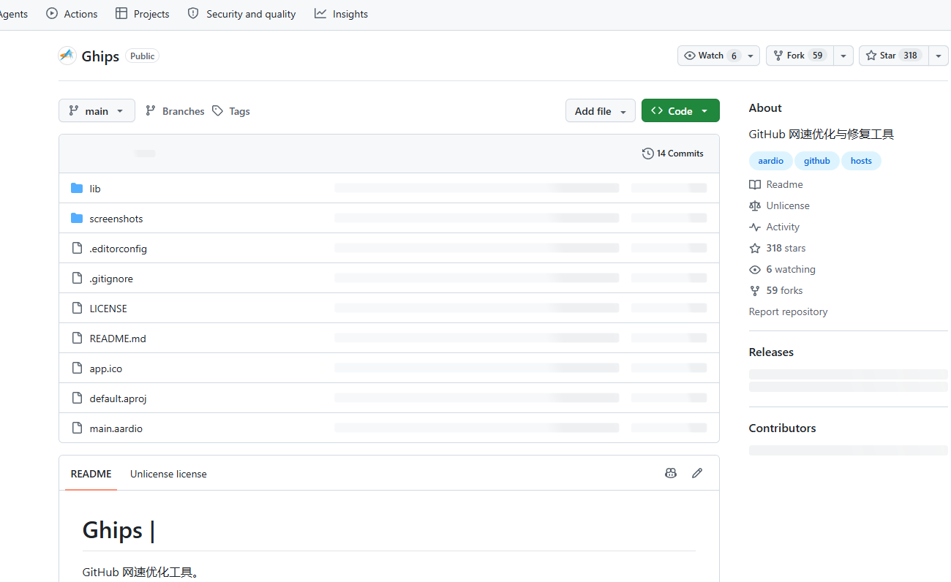Viewport: 951px width, 582px height.
Task: Click the book icon beside Readme
Action: [x=755, y=185]
